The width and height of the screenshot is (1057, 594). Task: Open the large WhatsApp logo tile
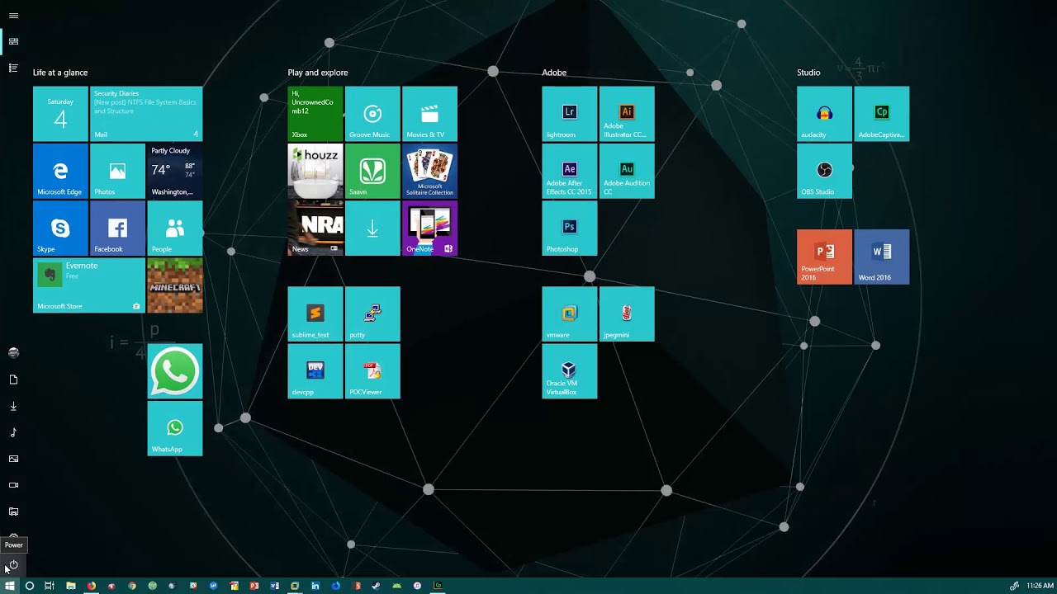(x=175, y=371)
